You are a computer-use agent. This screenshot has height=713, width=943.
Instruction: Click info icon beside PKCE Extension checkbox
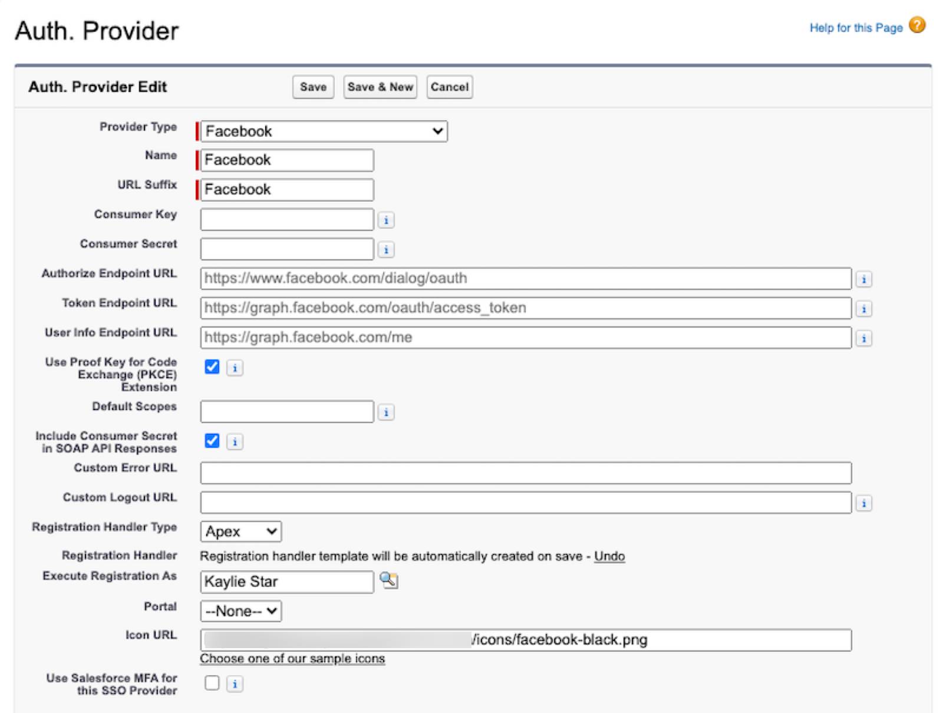click(x=235, y=368)
